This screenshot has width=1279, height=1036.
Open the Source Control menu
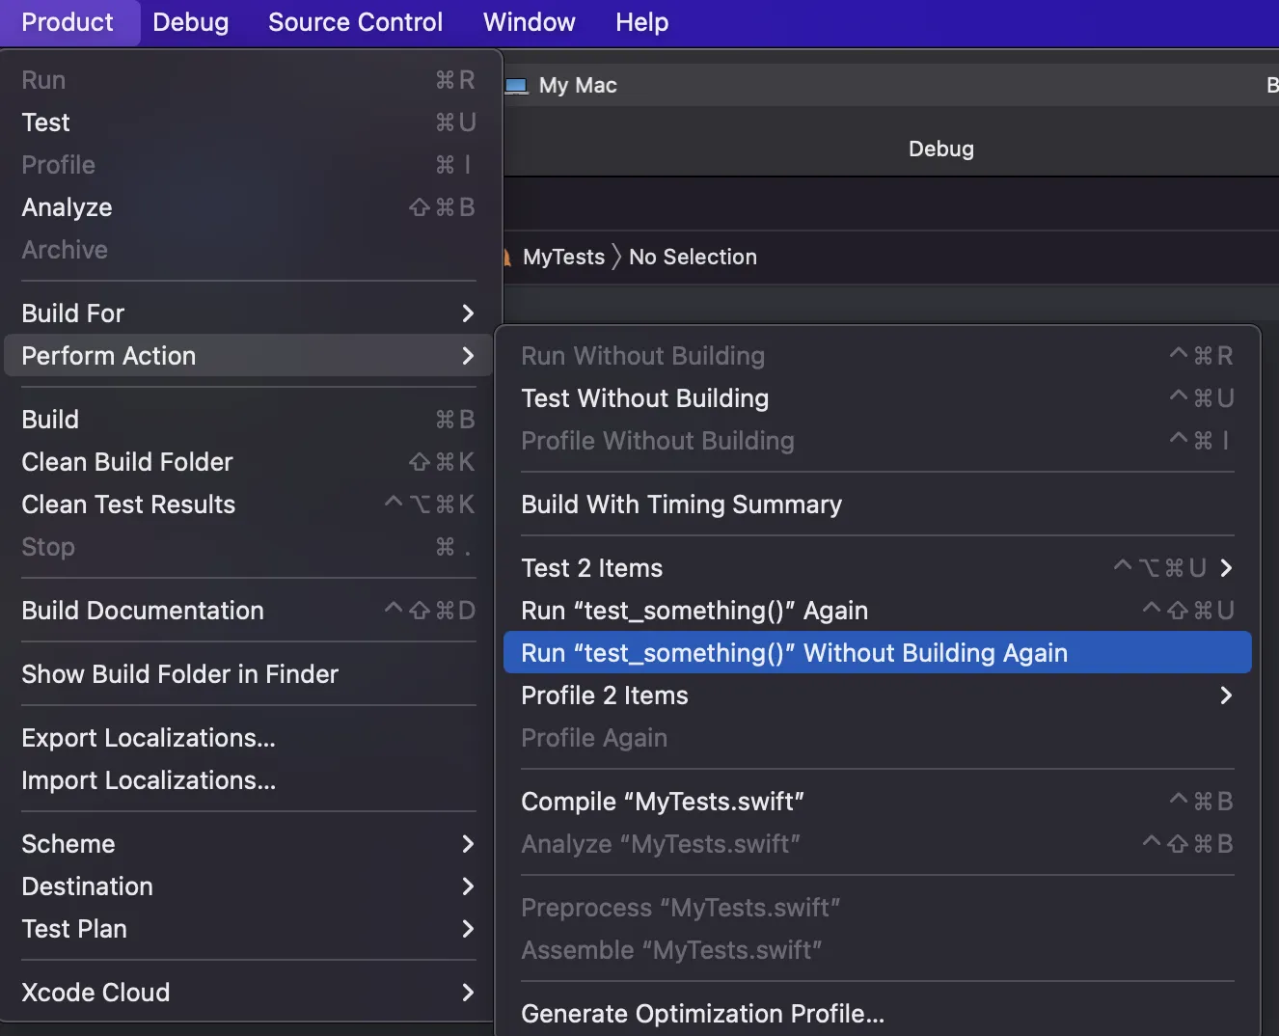tap(355, 22)
